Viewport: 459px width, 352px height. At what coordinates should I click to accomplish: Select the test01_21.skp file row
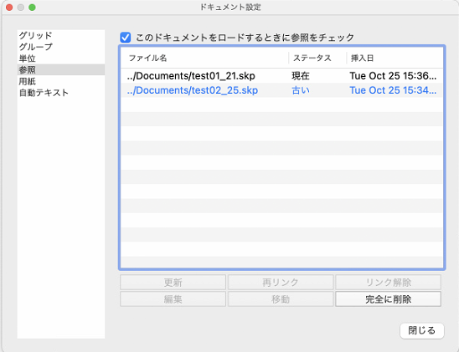tap(281, 76)
